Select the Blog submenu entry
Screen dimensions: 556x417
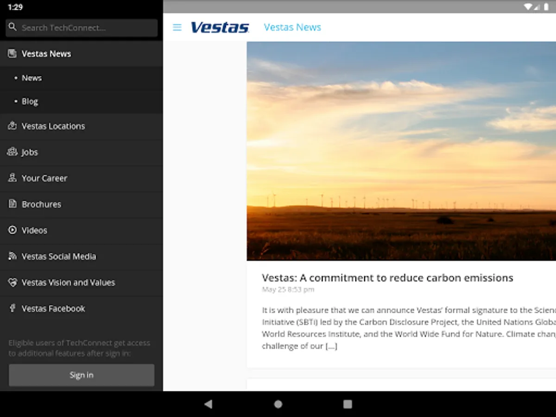[x=81, y=101]
